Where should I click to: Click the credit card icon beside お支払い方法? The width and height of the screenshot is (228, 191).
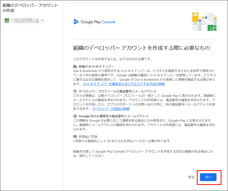[75, 137]
